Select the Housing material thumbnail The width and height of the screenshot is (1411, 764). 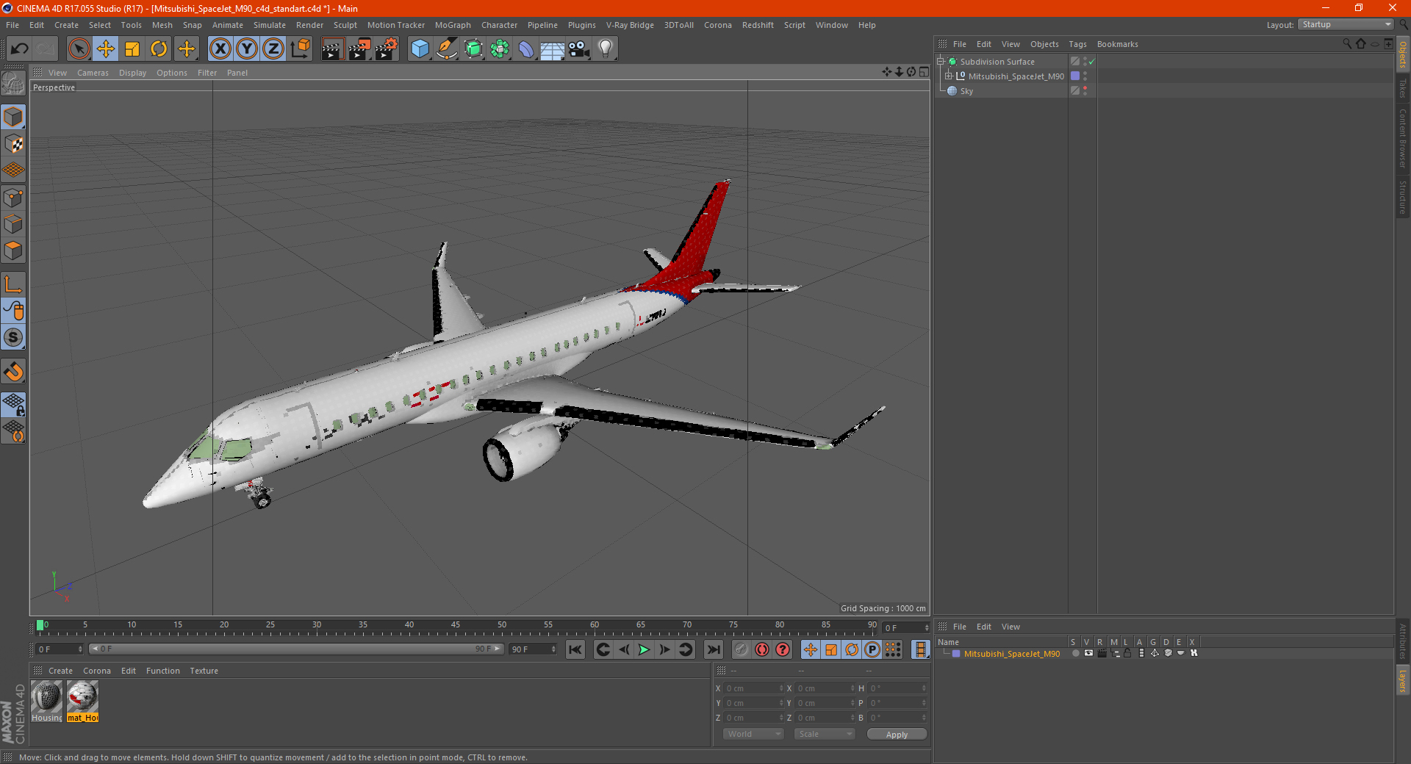coord(47,702)
